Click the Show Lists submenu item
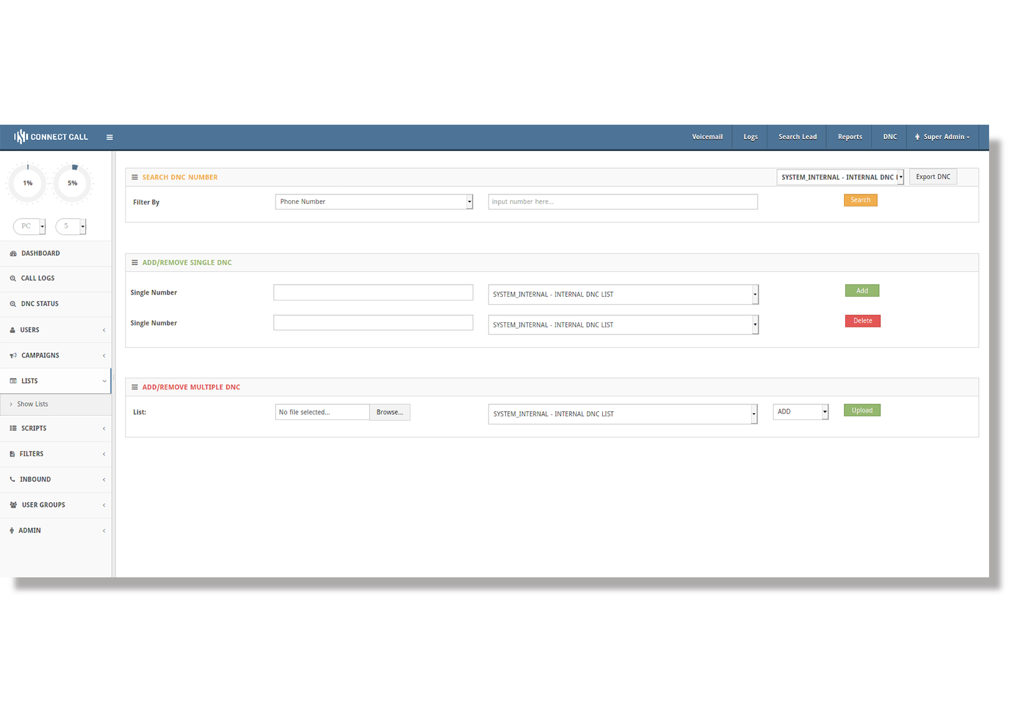The width and height of the screenshot is (1023, 718). (33, 405)
